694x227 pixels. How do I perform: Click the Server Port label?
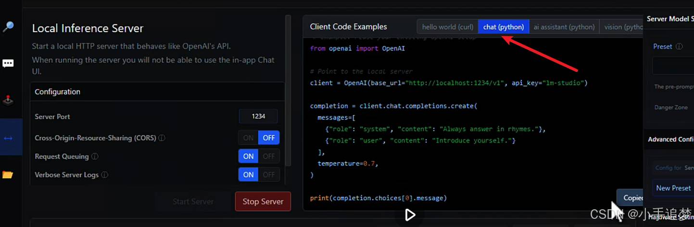point(52,117)
